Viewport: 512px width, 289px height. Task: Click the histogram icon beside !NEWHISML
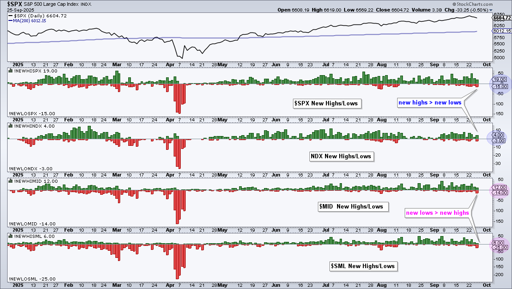coord(10,236)
